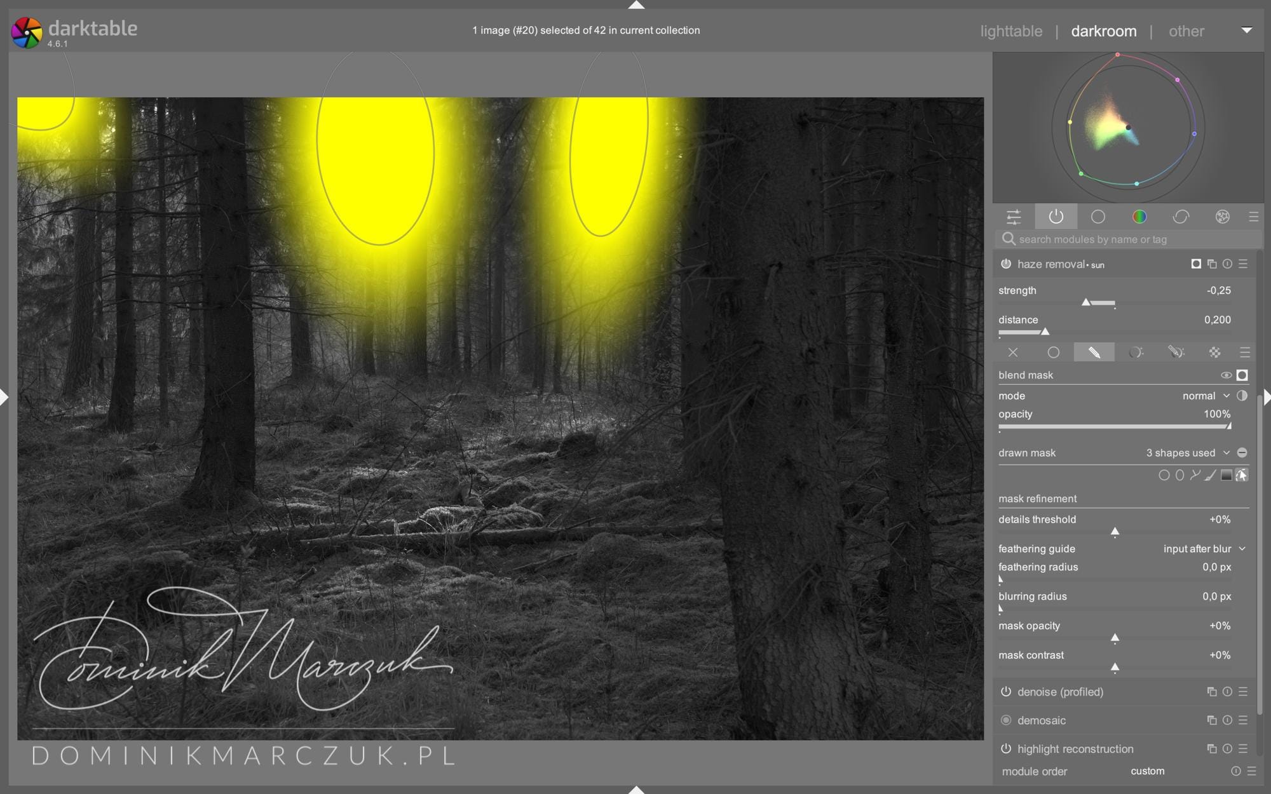Toggle display of mask overlay square icon

point(1242,375)
